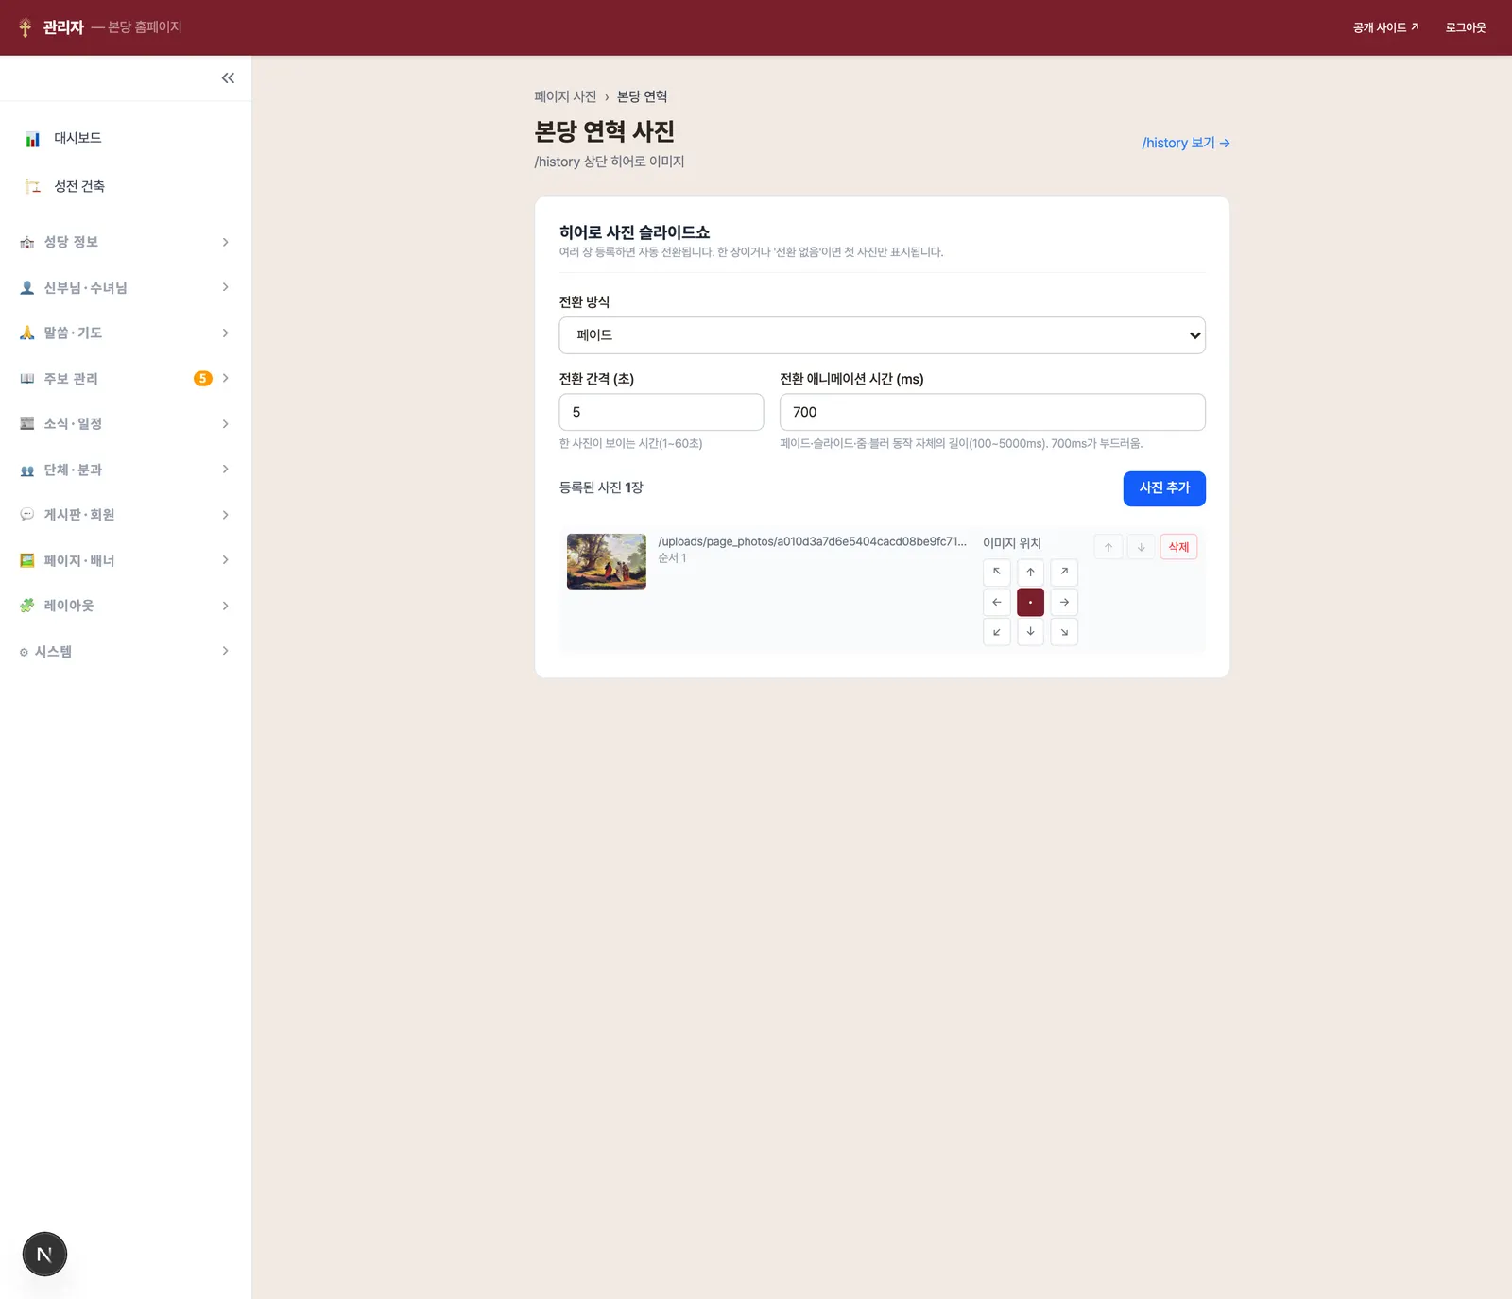Click the dashboard bar chart icon
This screenshot has width=1512, height=1299.
pyautogui.click(x=33, y=139)
